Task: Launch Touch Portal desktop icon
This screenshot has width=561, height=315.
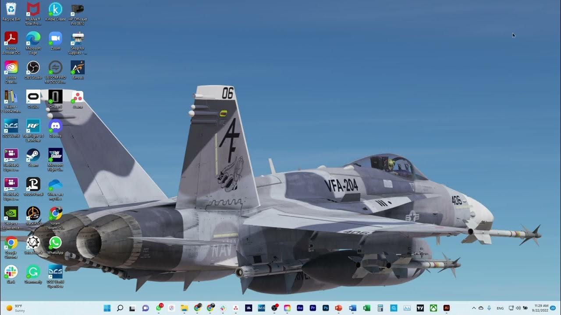Action: point(33,187)
